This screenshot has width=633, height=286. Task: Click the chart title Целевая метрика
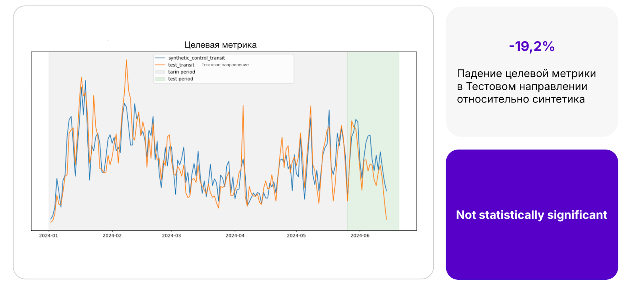click(x=220, y=45)
